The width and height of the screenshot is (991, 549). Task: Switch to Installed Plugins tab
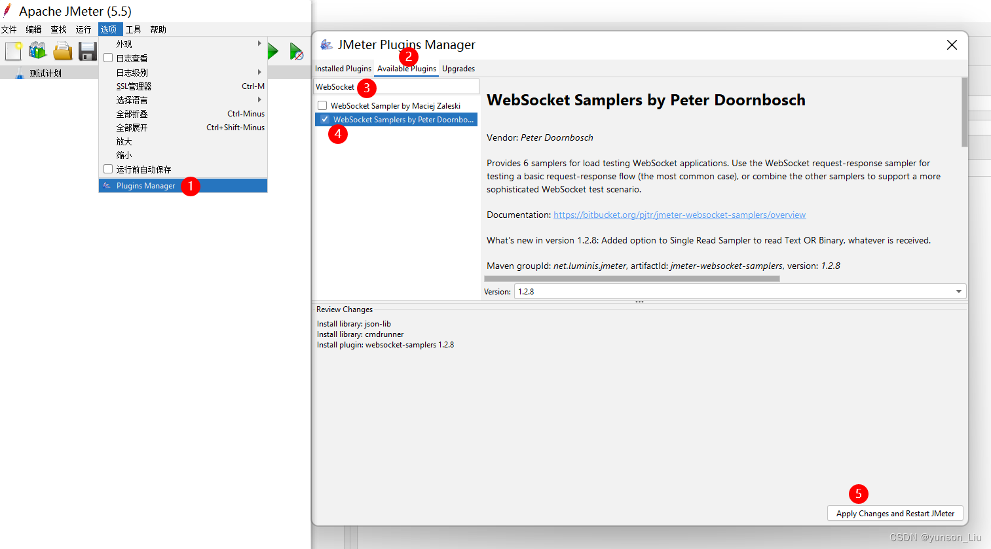[x=343, y=69]
